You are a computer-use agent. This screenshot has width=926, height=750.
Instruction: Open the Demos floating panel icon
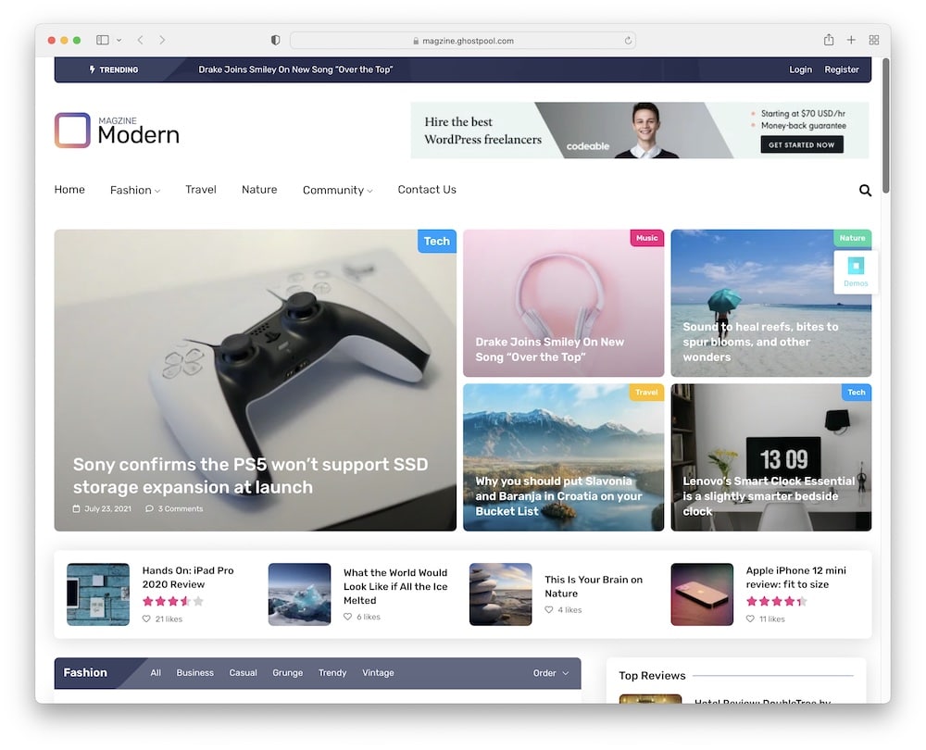[856, 271]
